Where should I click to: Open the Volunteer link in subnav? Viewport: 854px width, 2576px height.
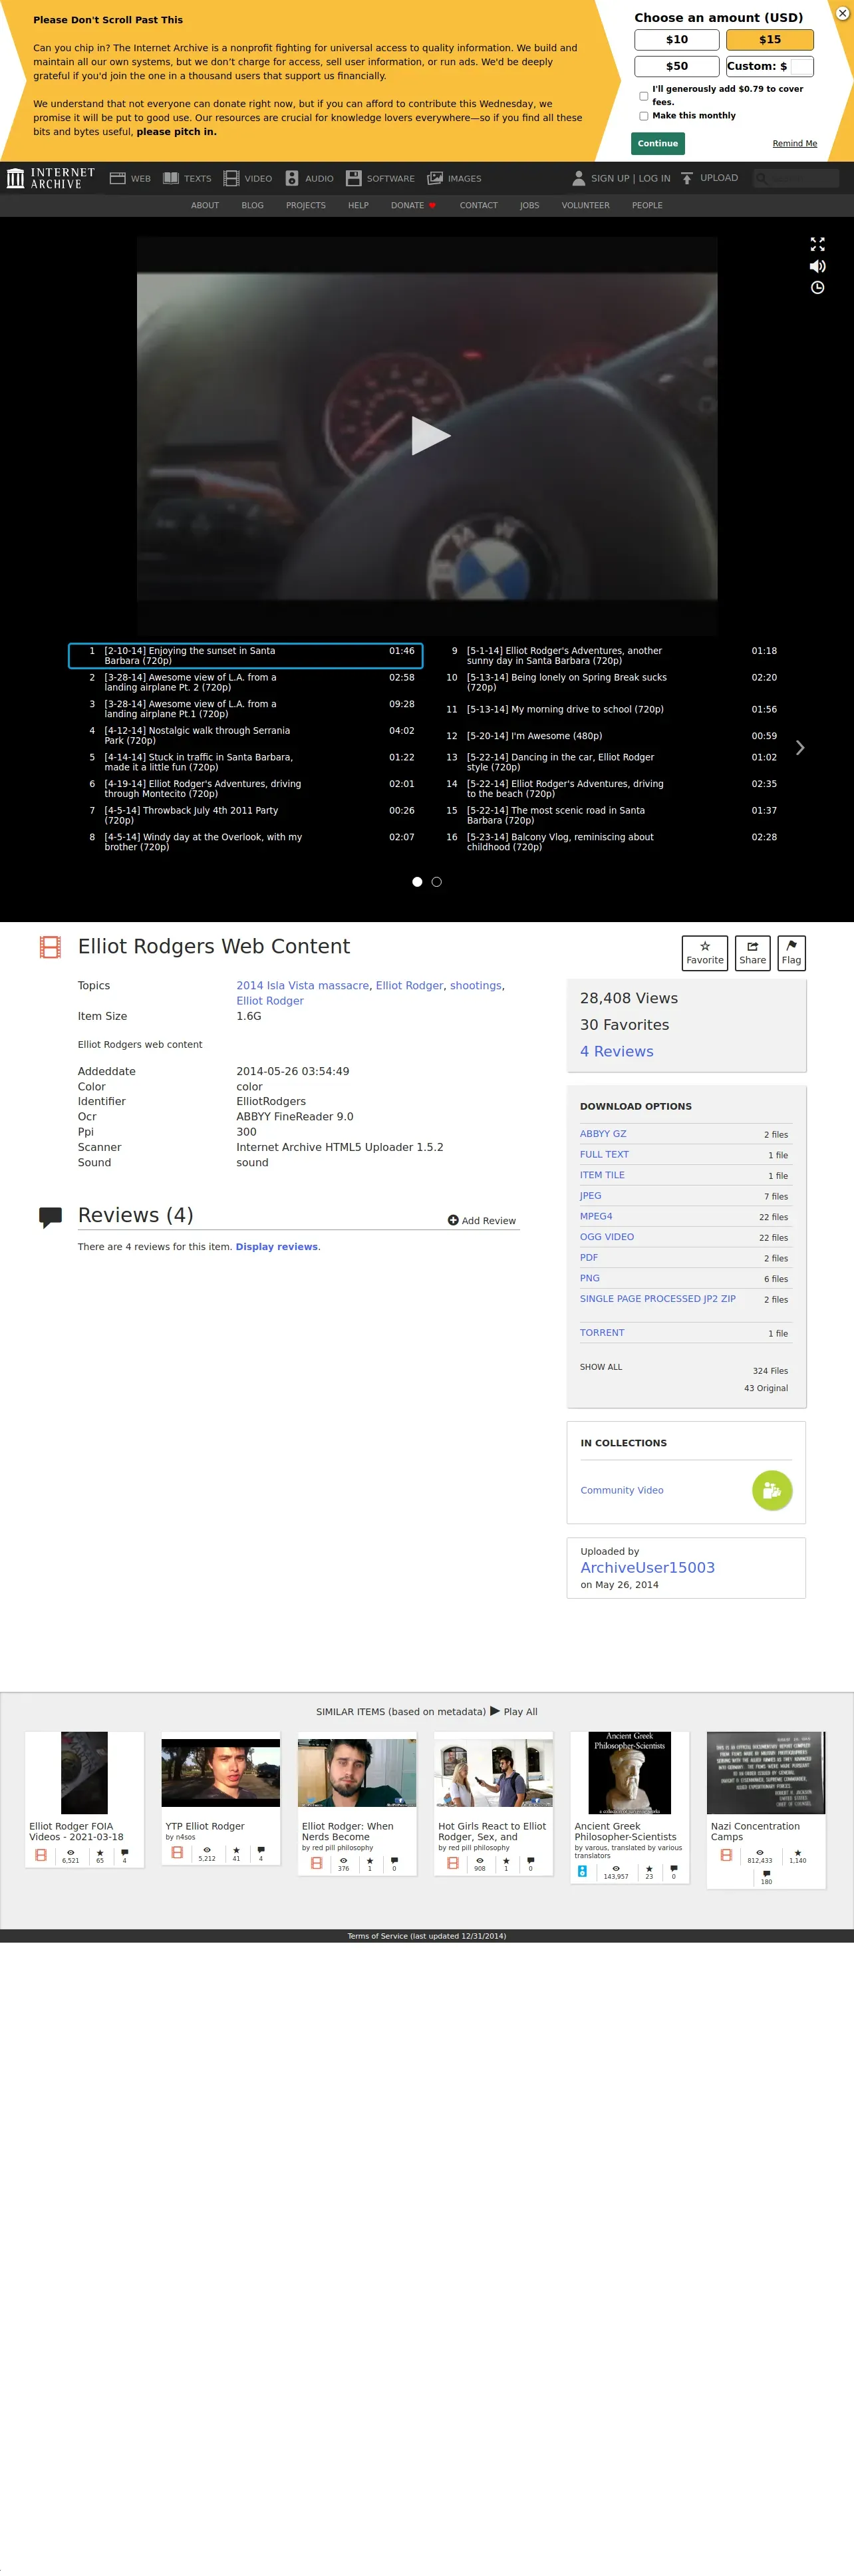585,206
